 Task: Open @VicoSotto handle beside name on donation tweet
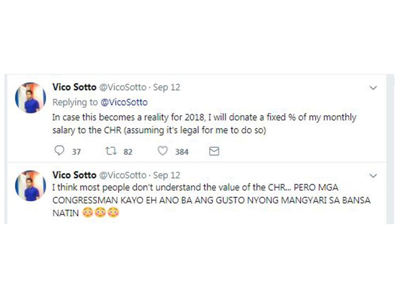[x=122, y=87]
